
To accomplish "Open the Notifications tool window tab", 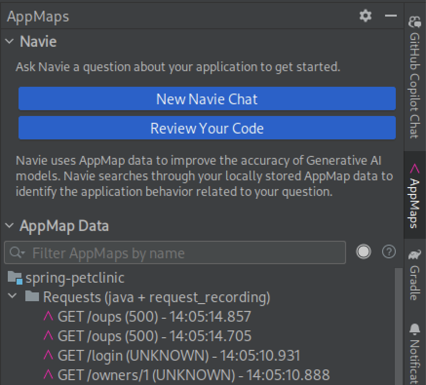I will click(415, 353).
